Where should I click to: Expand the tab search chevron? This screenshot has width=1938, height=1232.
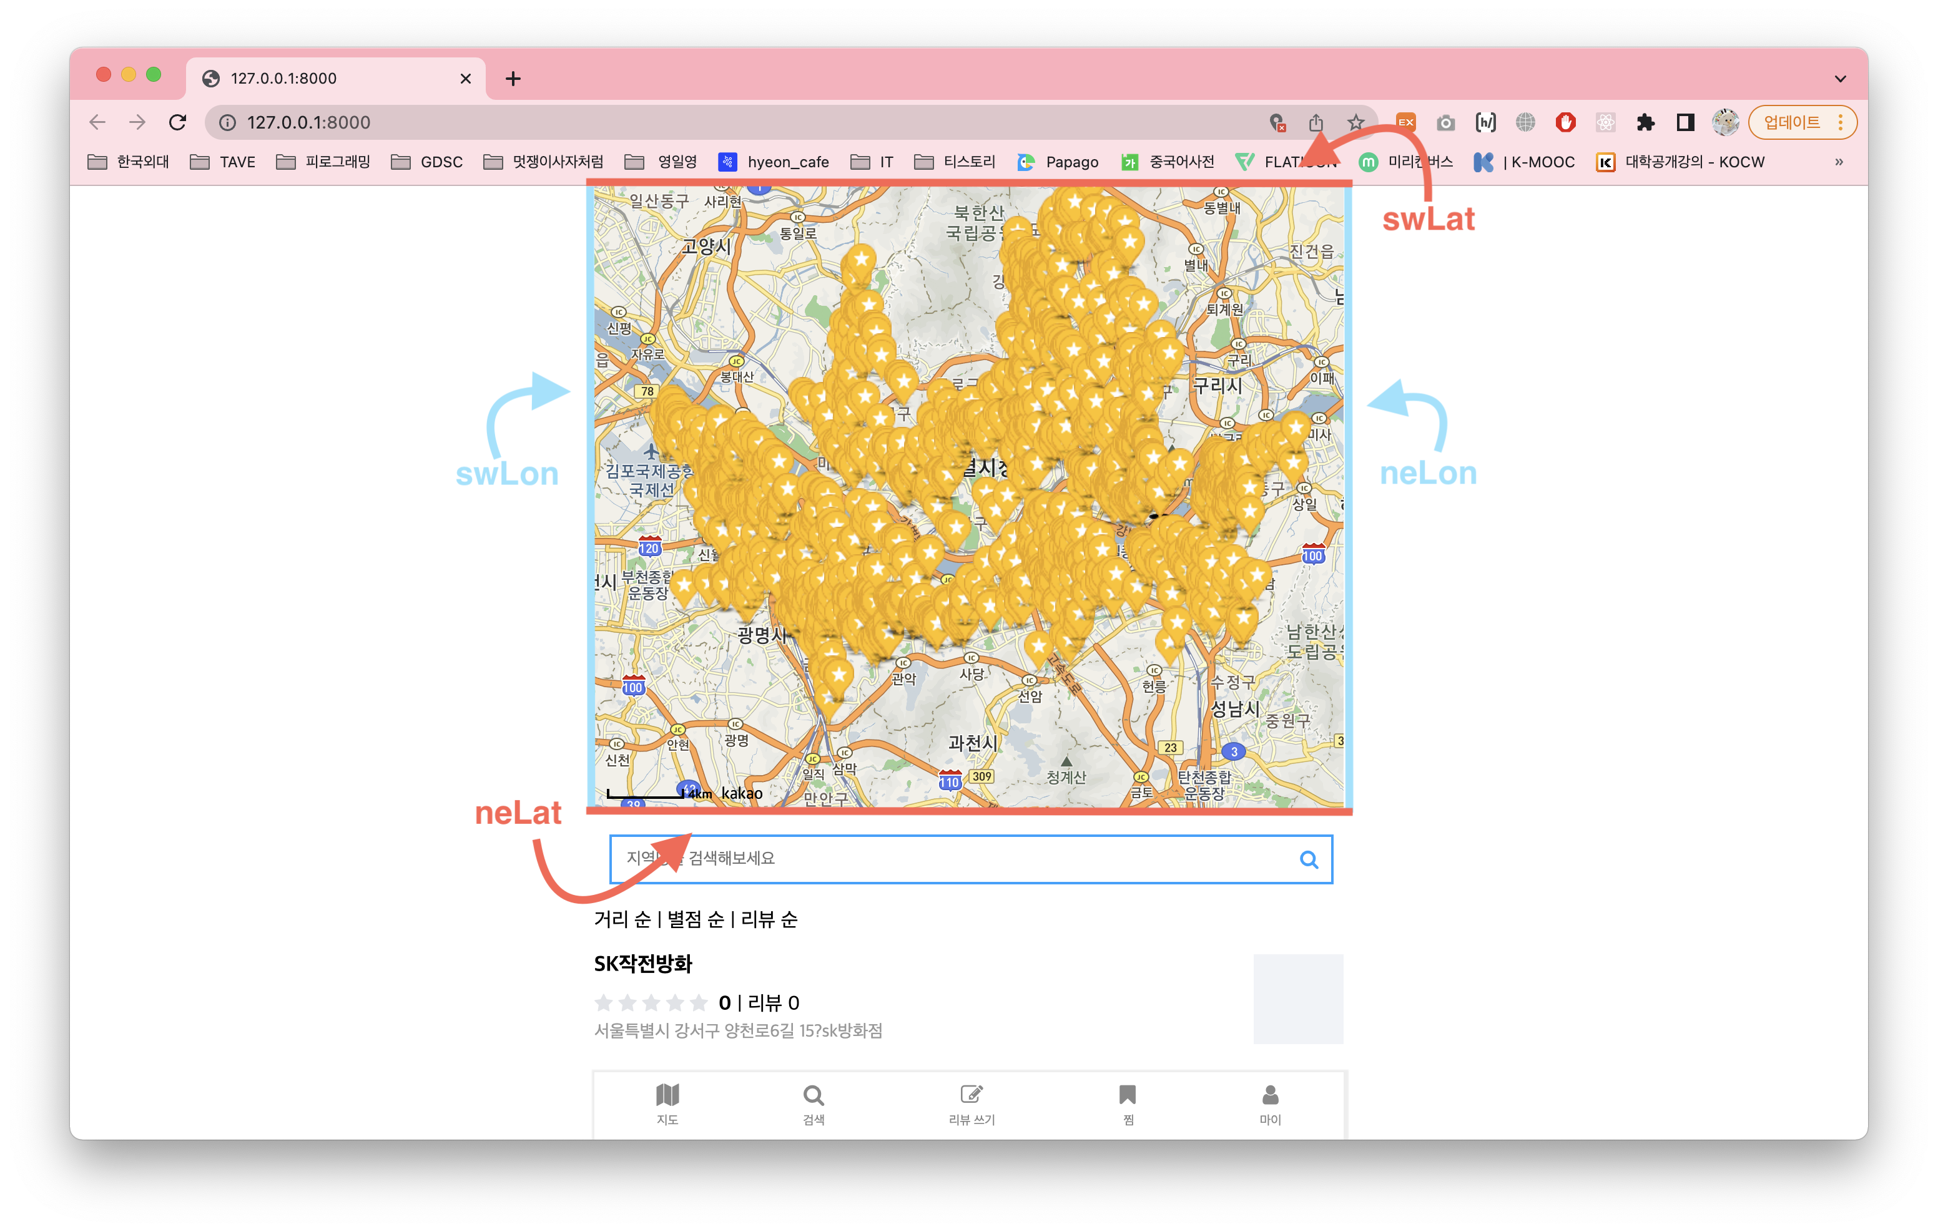[1840, 79]
